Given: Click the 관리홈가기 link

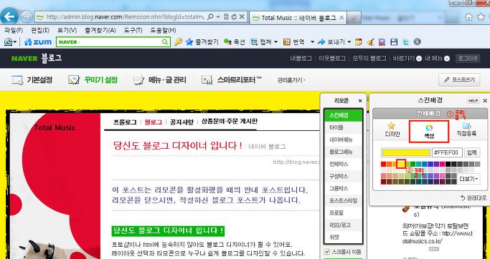Looking at the screenshot, I should click(x=291, y=80).
